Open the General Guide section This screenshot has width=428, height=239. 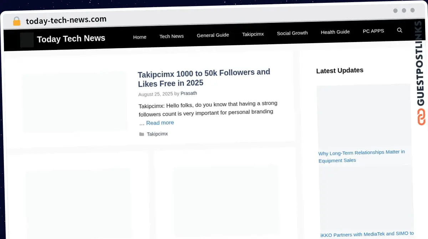213,35
